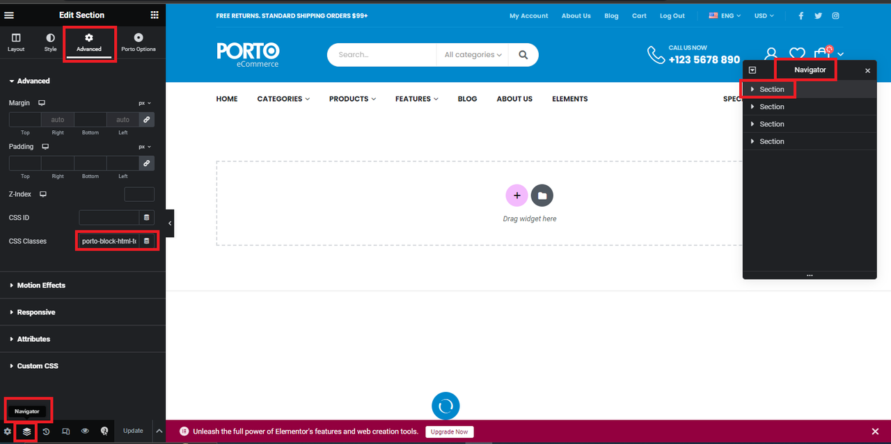Screen dimensions: 891x444
Task: Switch to the Layout tab
Action: pyautogui.click(x=16, y=42)
